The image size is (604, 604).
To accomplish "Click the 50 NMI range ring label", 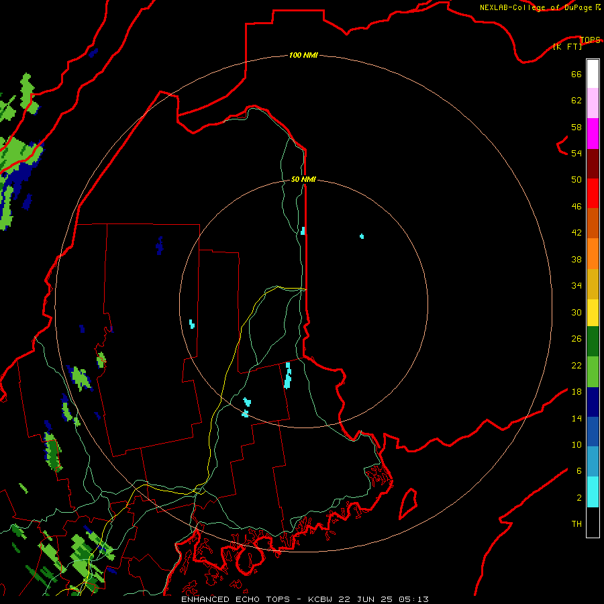I will pos(303,179).
